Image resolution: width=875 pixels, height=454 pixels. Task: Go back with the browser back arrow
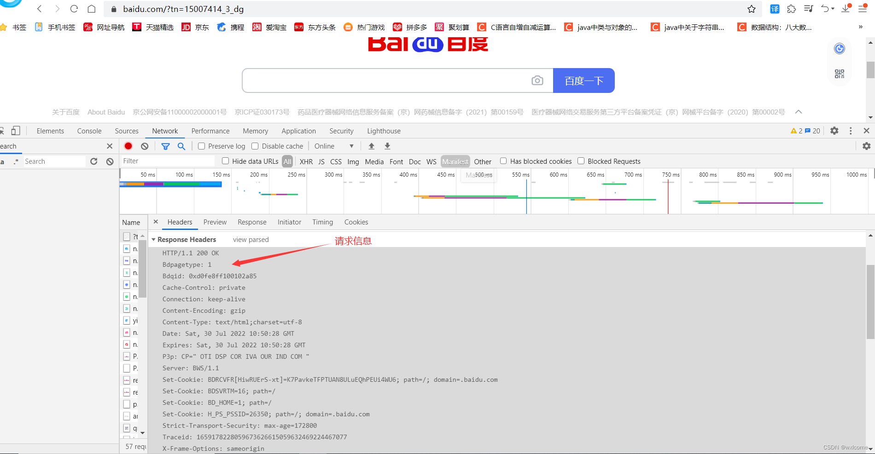[40, 9]
